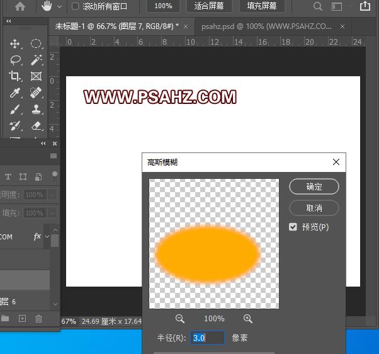Filter layers by shape layer icon

tap(23, 177)
